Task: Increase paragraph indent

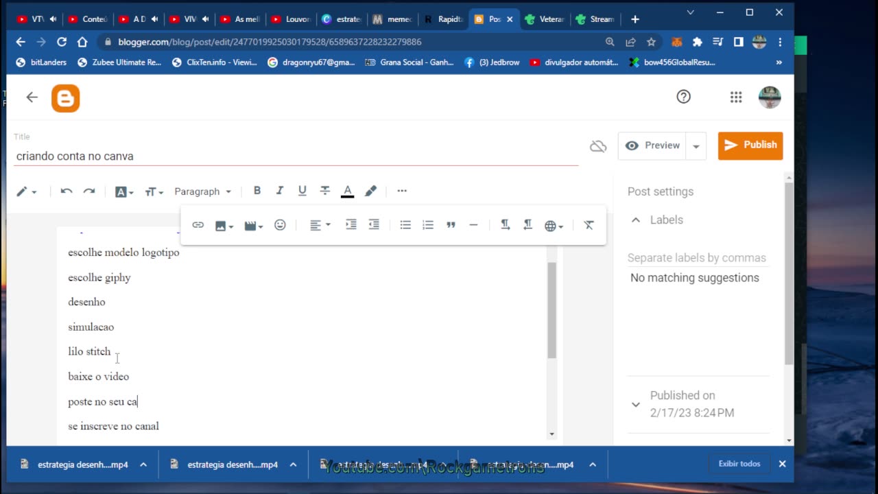Action: click(351, 225)
